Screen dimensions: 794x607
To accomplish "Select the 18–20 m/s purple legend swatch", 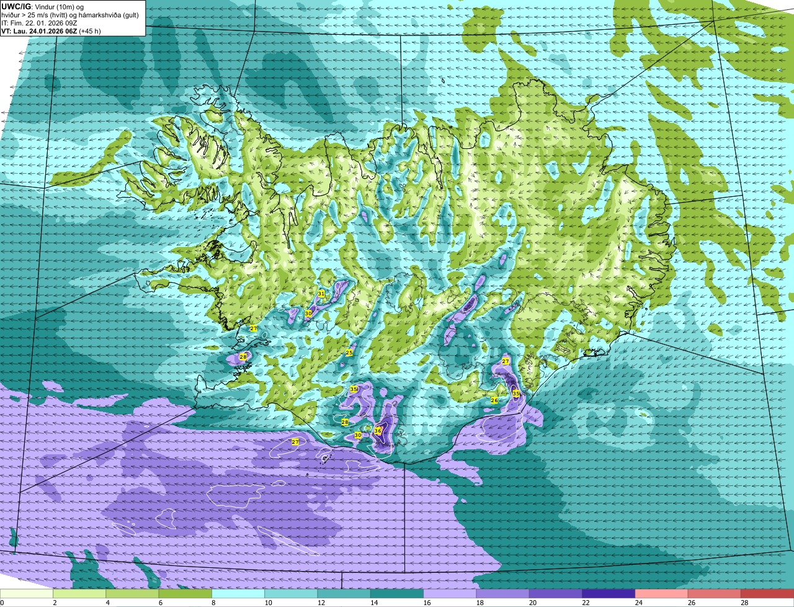I will click(x=503, y=593).
